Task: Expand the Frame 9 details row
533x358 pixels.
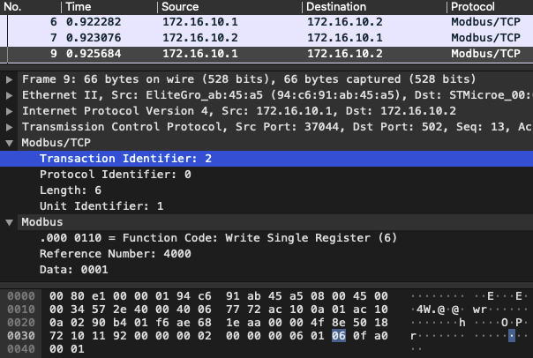Action: point(9,79)
